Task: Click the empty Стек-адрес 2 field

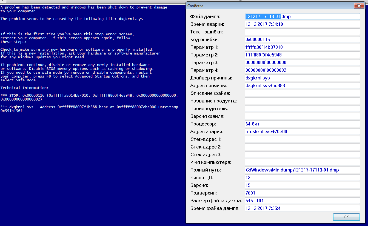Action: pyautogui.click(x=302, y=147)
